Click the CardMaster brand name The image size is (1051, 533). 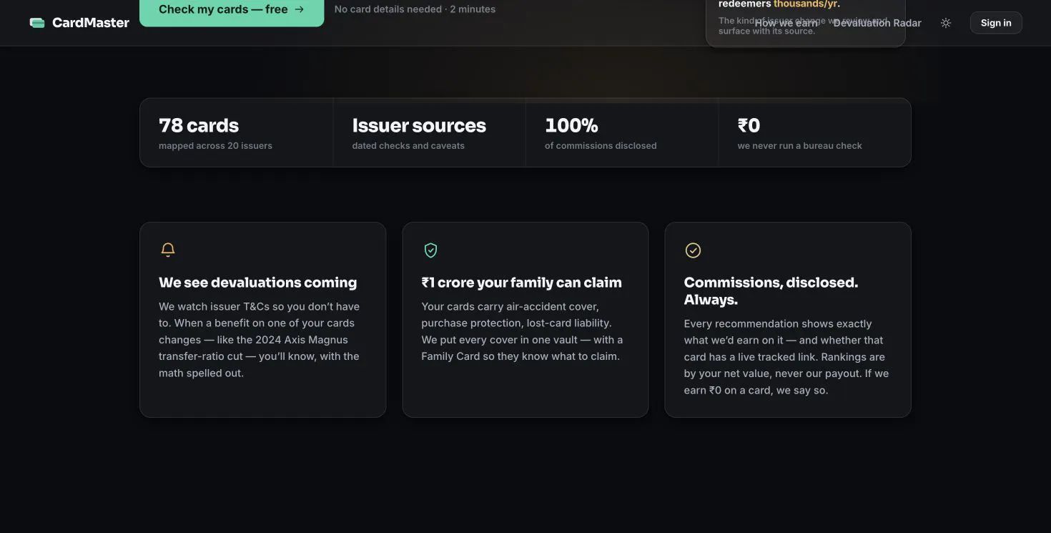click(91, 23)
